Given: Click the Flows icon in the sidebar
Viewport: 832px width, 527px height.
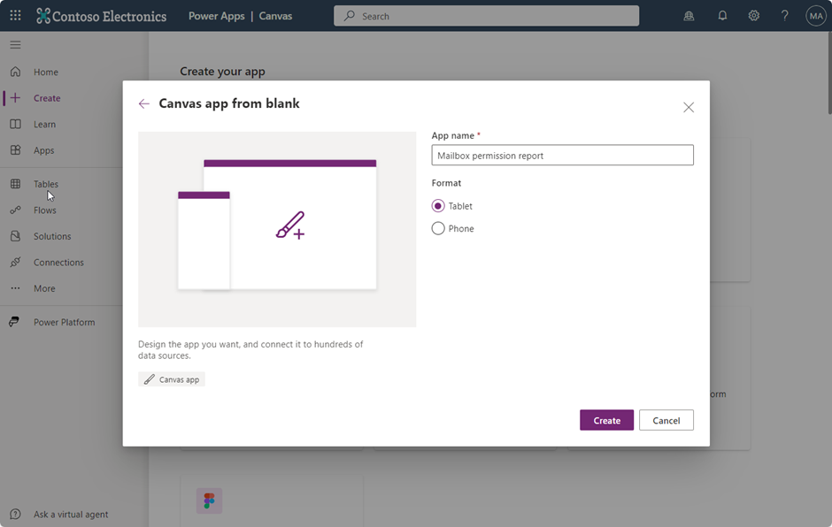Looking at the screenshot, I should coord(15,210).
